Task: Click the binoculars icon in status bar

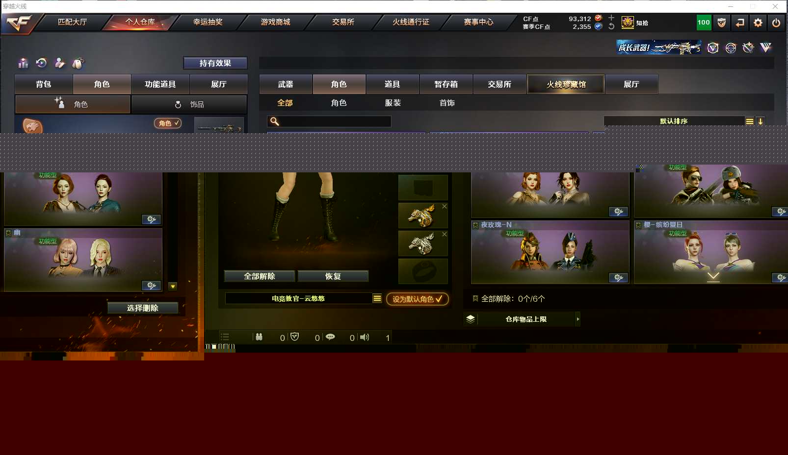Action: pyautogui.click(x=259, y=337)
